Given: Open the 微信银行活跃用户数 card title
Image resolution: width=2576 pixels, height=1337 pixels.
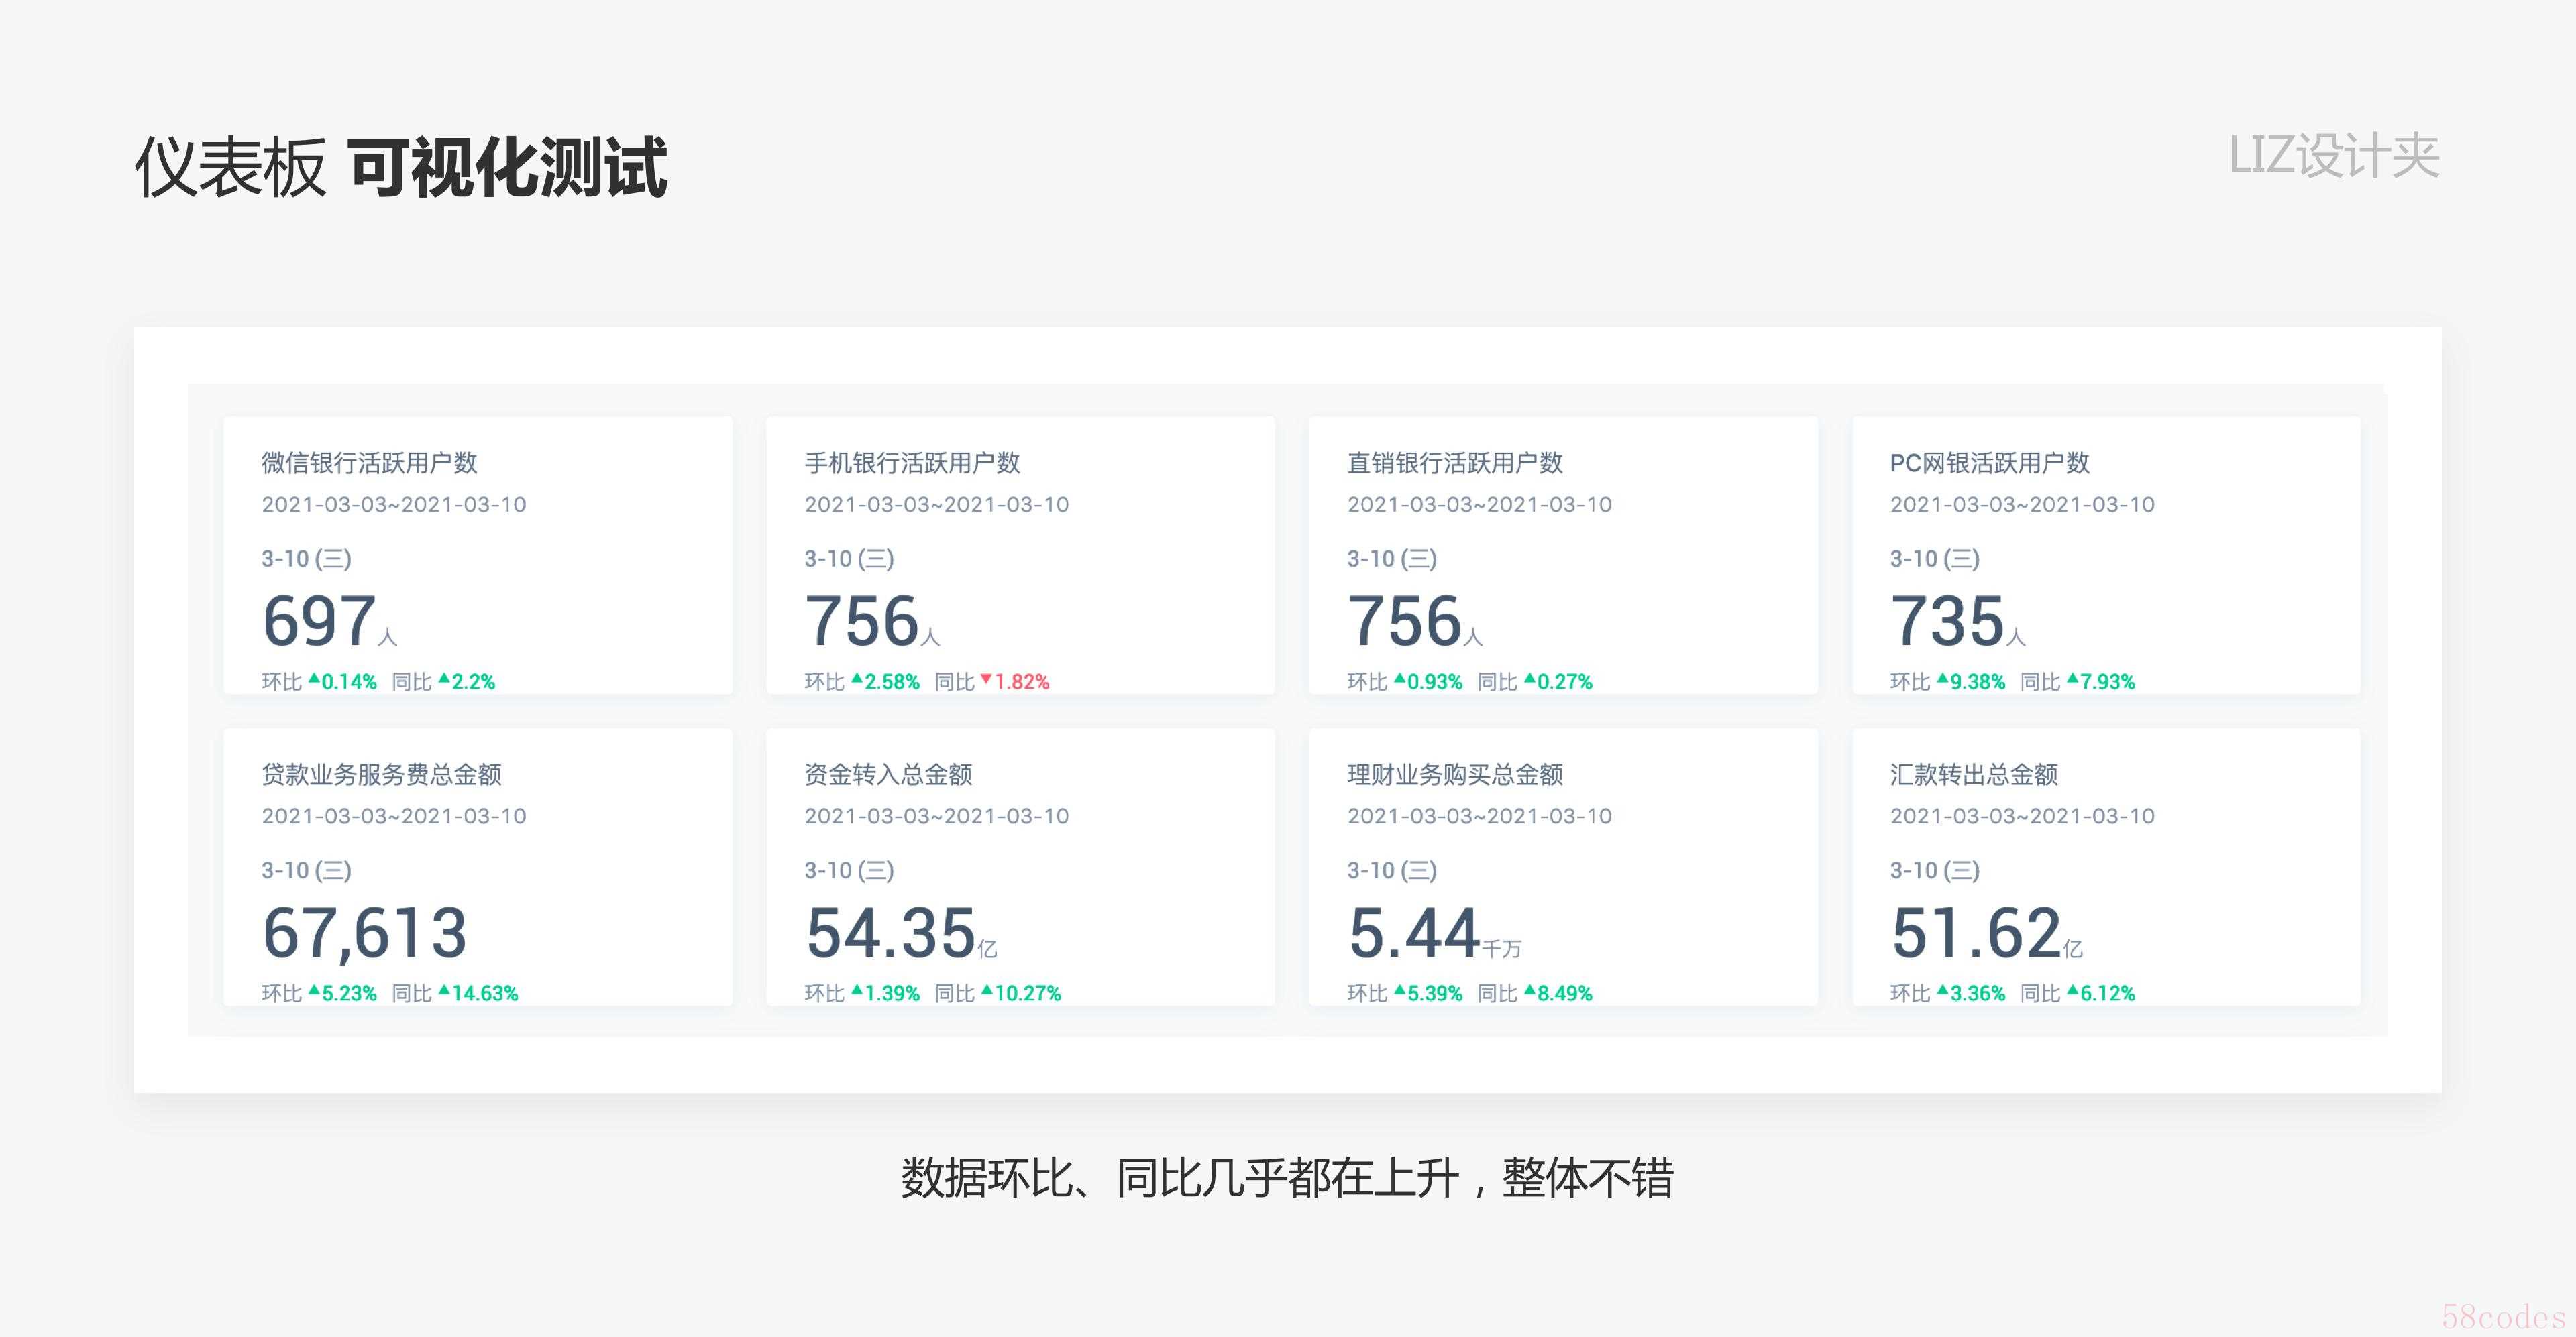Looking at the screenshot, I should point(369,463).
